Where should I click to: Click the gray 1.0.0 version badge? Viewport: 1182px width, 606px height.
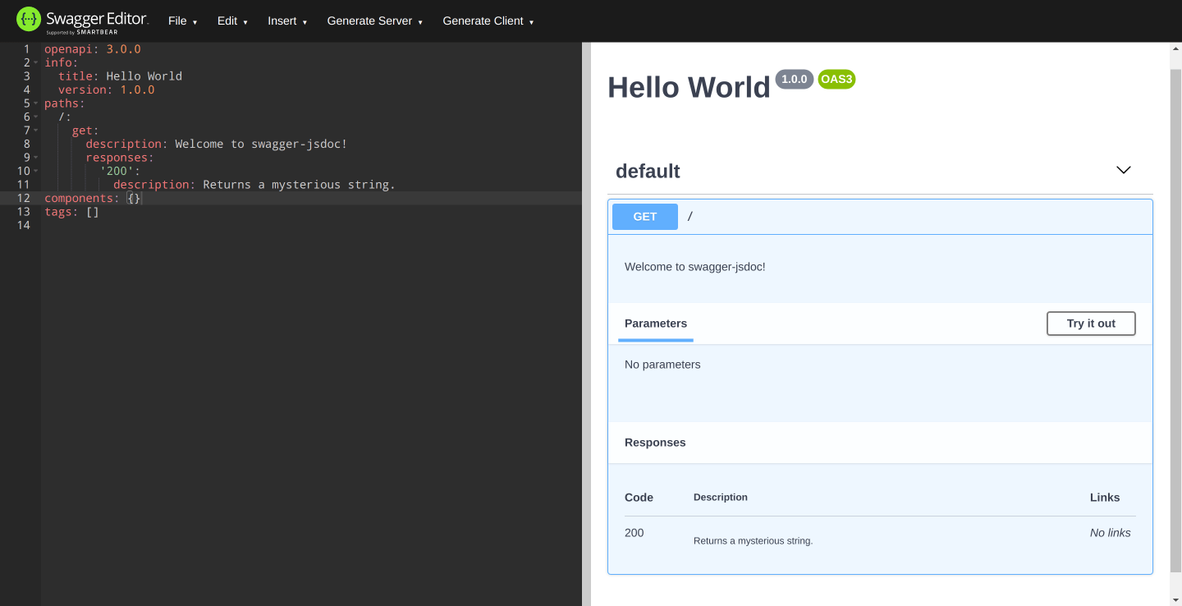(794, 79)
